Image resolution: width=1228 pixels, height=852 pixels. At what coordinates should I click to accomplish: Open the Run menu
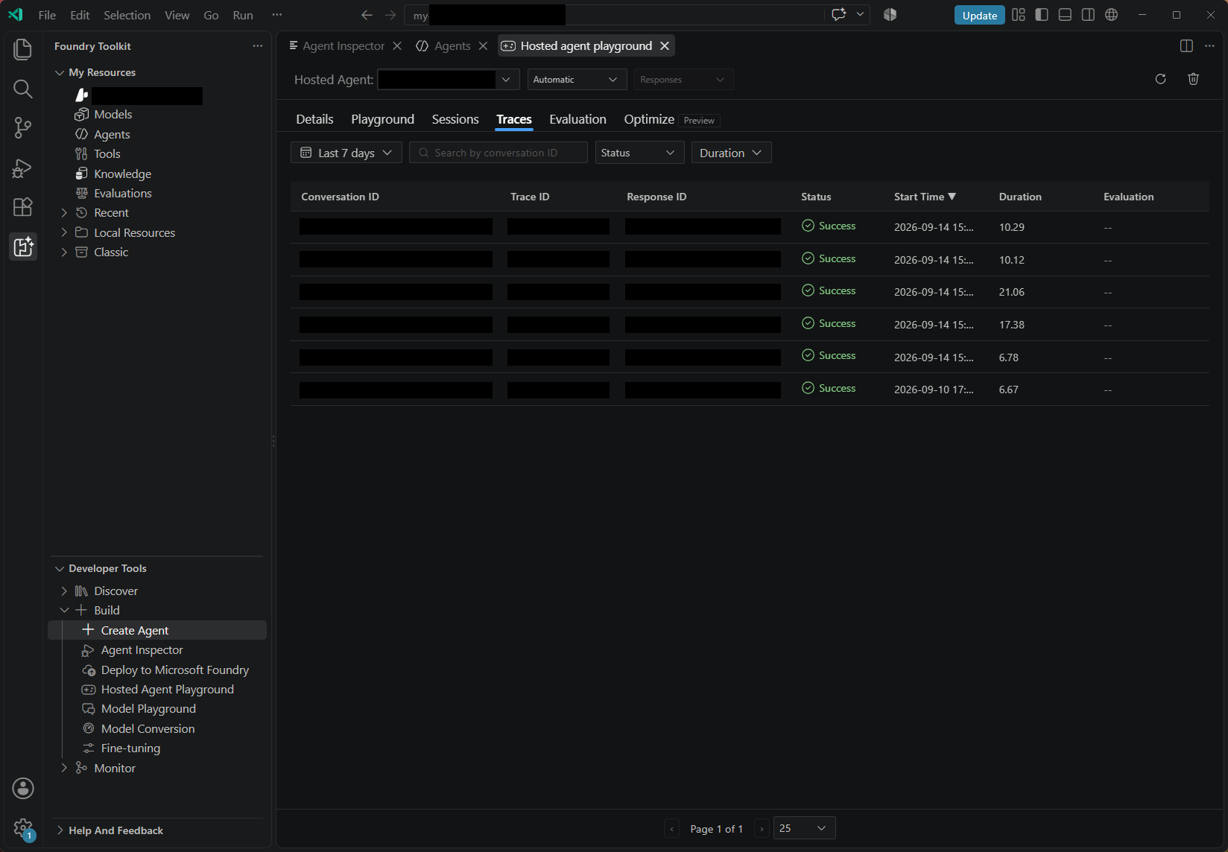click(243, 15)
